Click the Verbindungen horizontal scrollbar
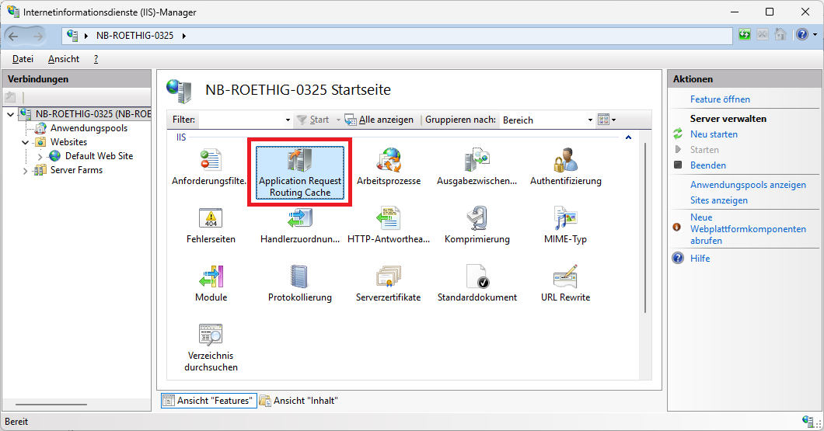The image size is (824, 431). (51, 405)
